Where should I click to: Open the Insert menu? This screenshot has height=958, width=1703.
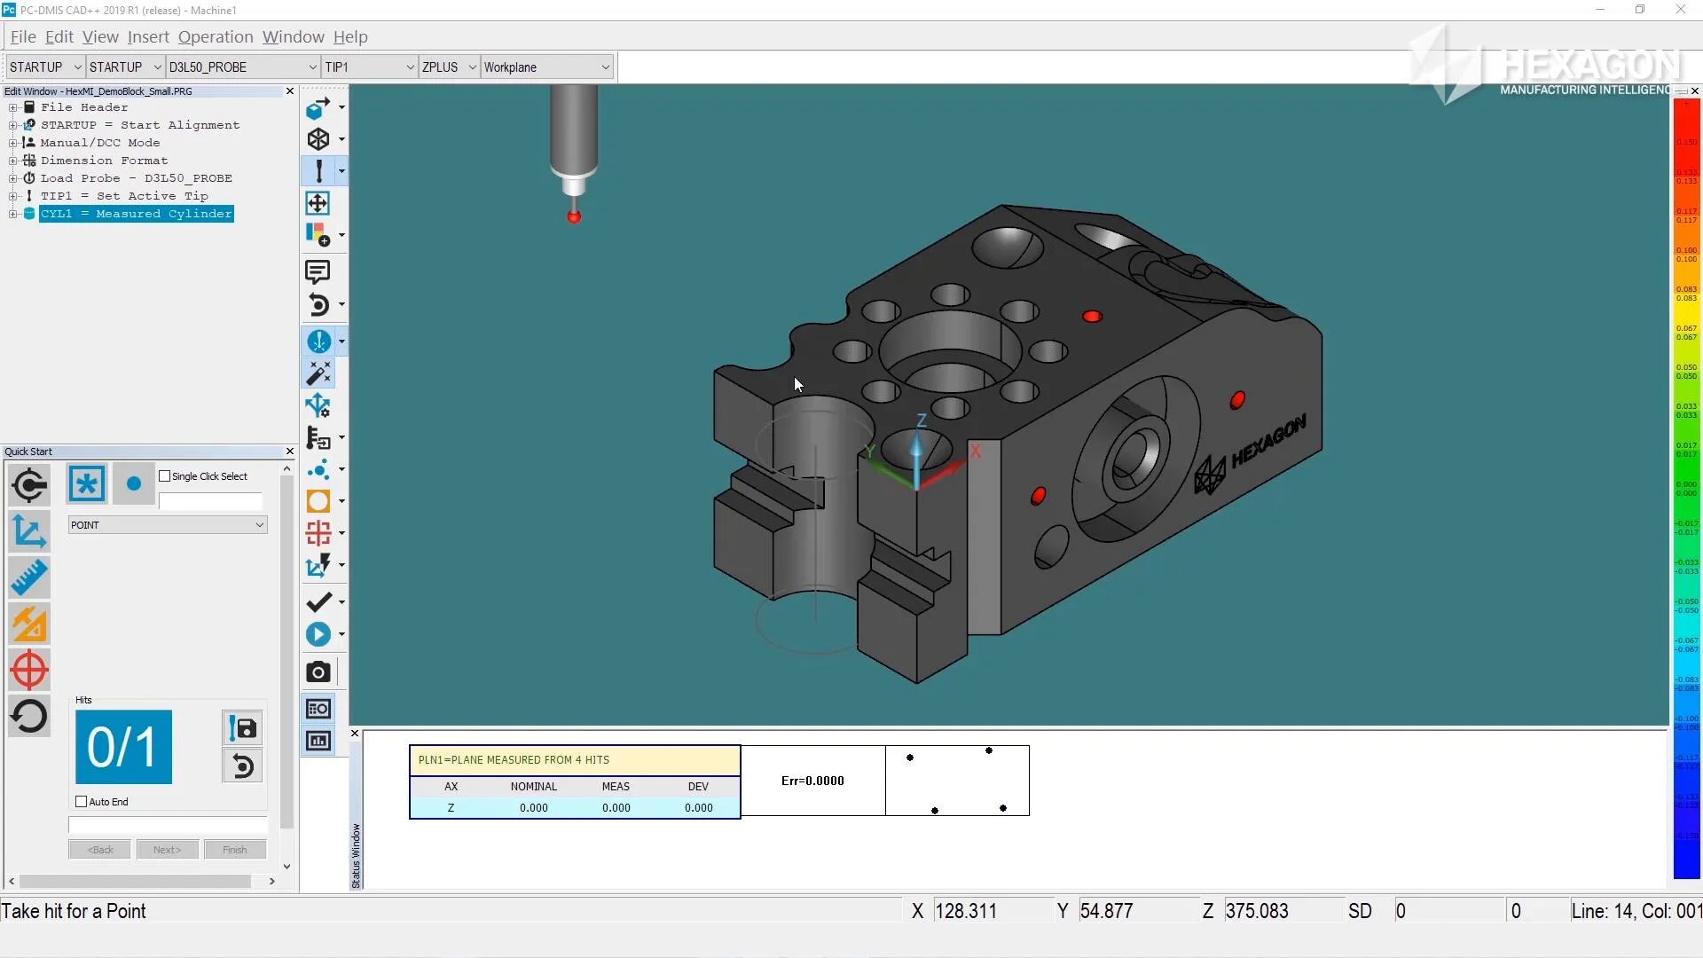pyautogui.click(x=147, y=37)
